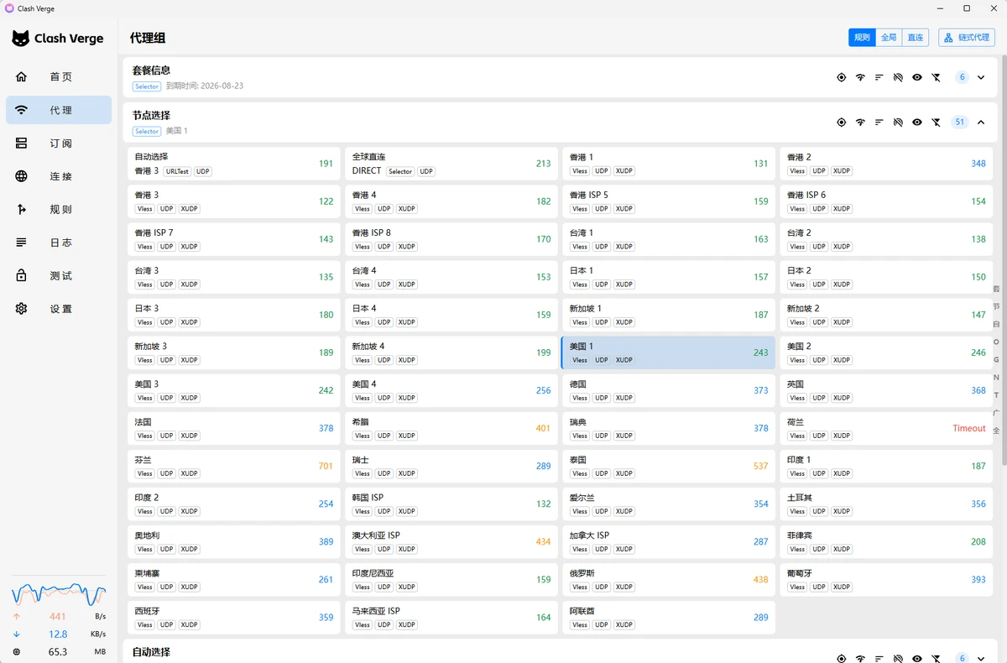Click the fork arrow icon beside 规则
Viewport: 1007px width, 663px height.
click(22, 210)
